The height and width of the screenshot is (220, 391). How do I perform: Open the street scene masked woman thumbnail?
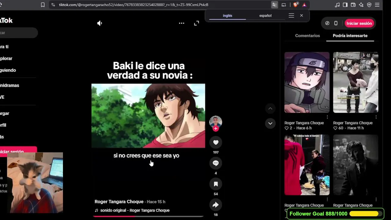pos(356,82)
